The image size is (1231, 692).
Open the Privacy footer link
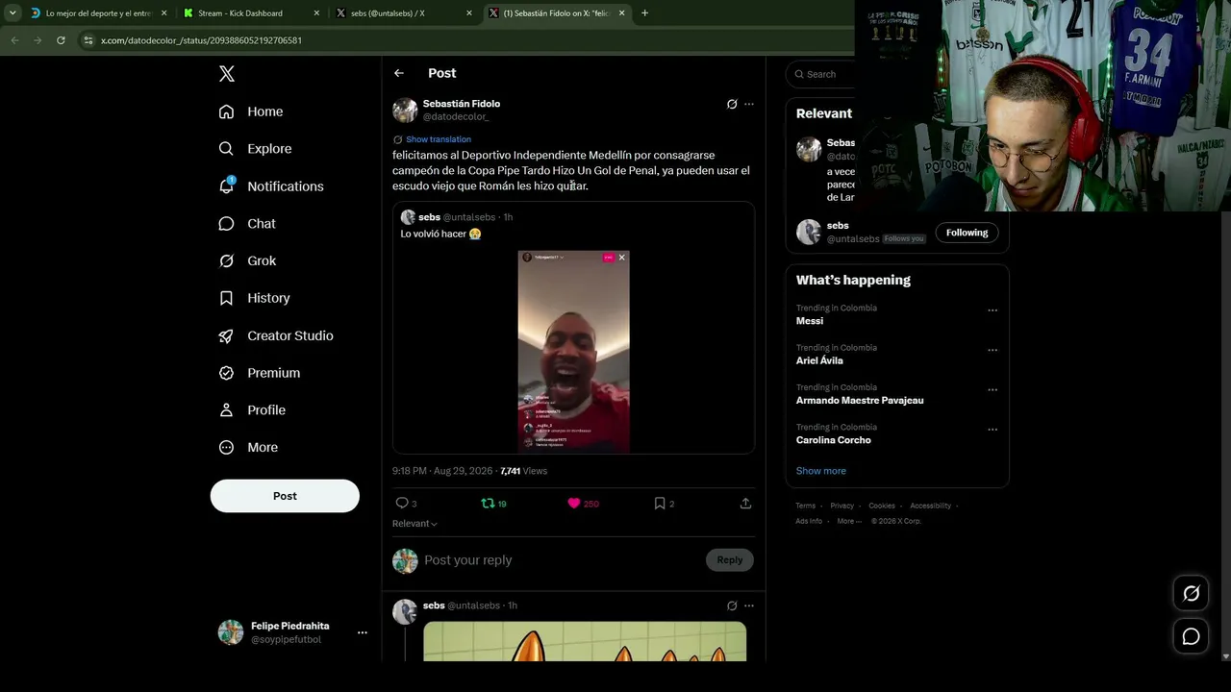[x=842, y=506]
